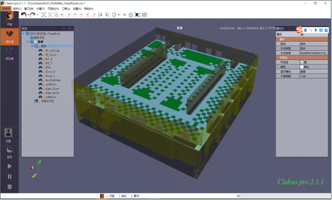Click the color palette icon

pos(114,14)
